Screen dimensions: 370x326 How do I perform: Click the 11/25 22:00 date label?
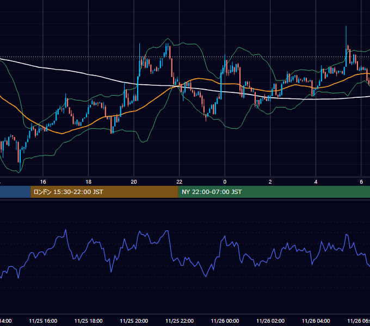(x=180, y=321)
